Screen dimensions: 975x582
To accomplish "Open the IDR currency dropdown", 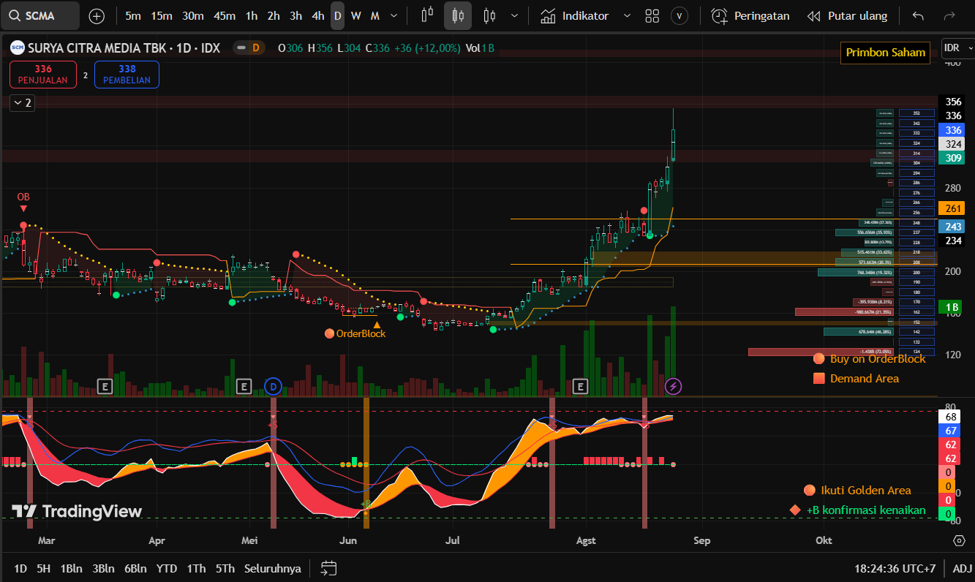I will (957, 48).
